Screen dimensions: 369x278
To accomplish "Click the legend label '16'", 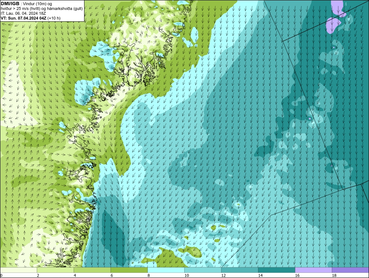I will tap(297, 275).
